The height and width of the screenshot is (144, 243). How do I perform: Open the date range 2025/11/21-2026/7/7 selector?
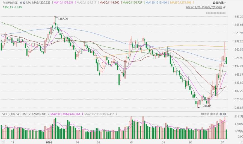tap(204, 8)
